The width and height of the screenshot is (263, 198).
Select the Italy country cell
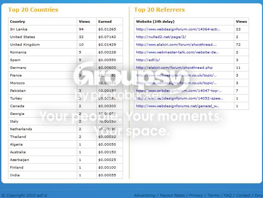(42, 122)
